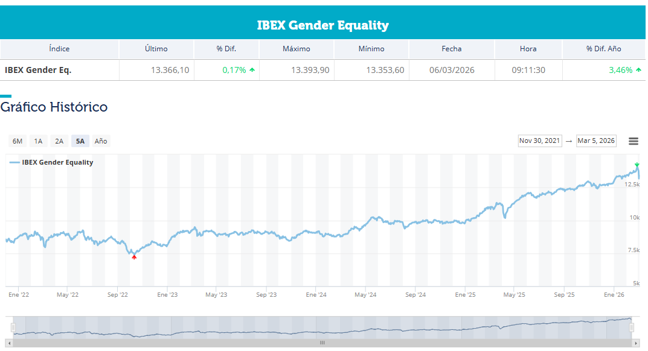Click the Último column header
Viewport: 648px width, 351px height.
(156, 49)
